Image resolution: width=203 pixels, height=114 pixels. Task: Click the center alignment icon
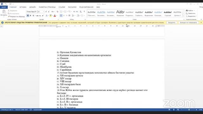point(64,16)
